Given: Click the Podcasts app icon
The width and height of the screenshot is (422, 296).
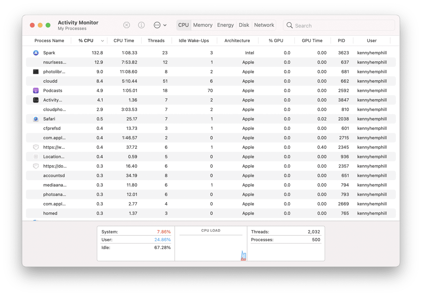Looking at the screenshot, I should [x=36, y=91].
